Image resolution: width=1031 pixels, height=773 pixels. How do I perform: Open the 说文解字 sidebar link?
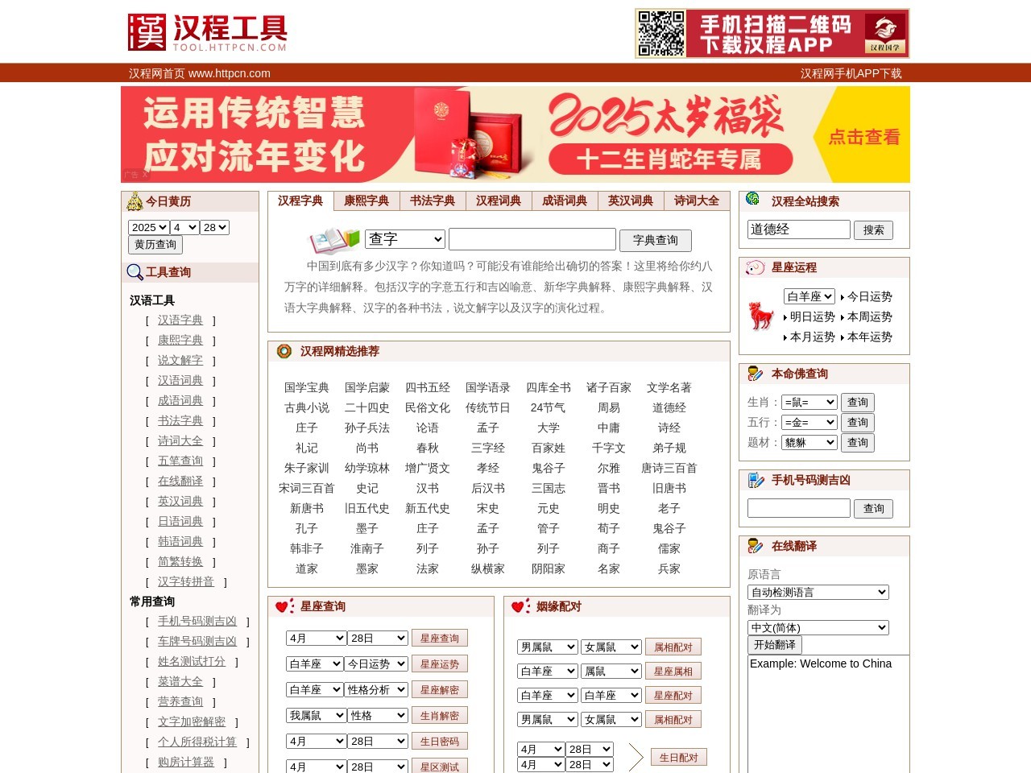[x=180, y=360]
